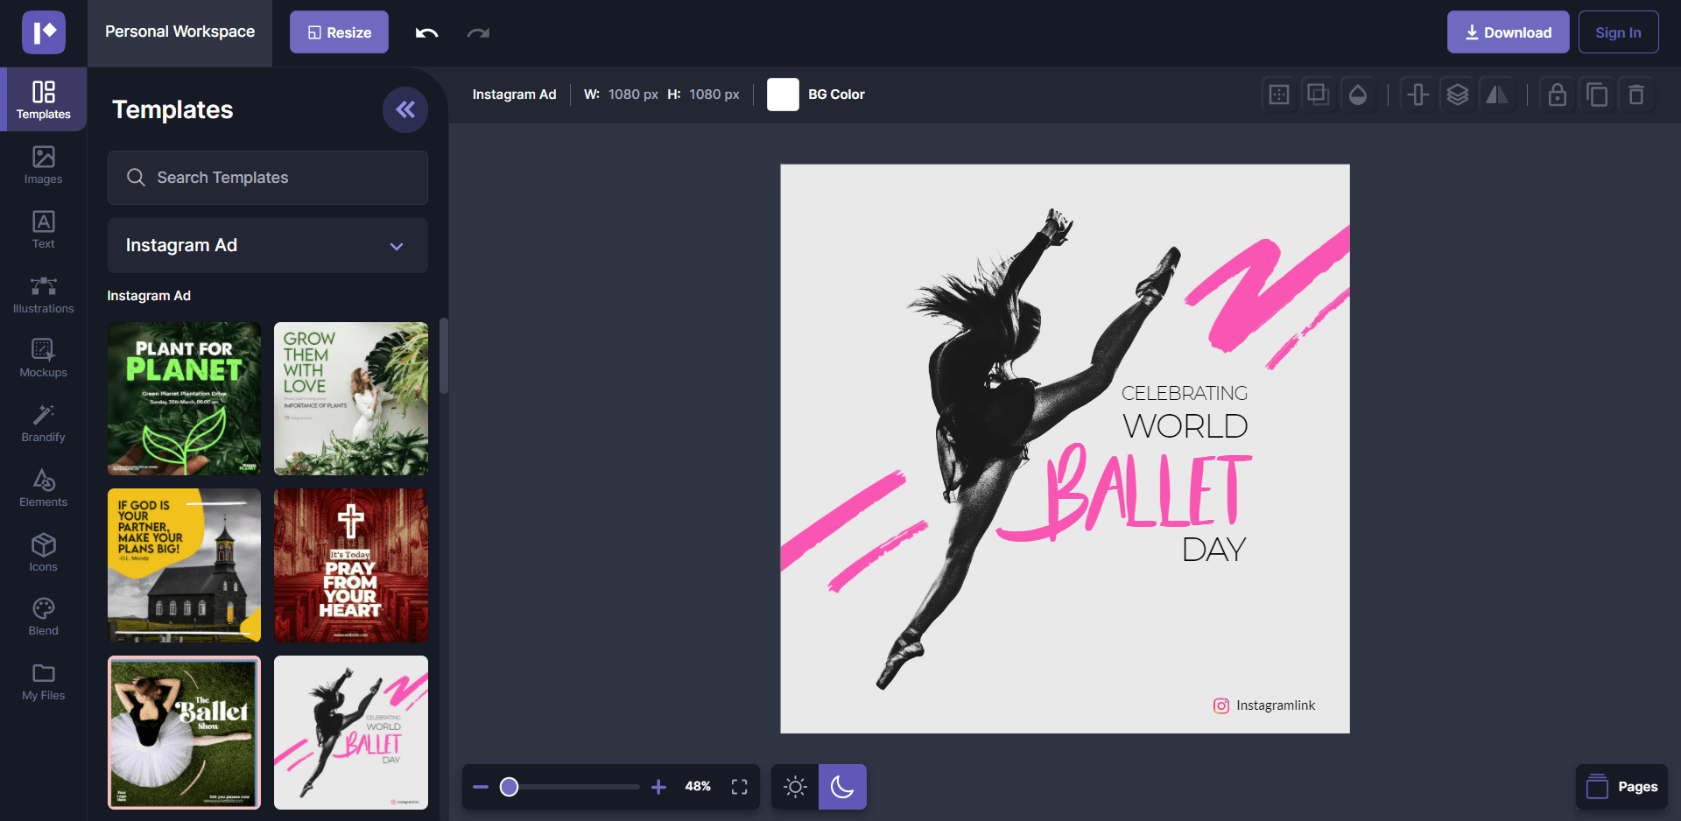The height and width of the screenshot is (821, 1681).
Task: Click the trash delete icon
Action: (1635, 95)
